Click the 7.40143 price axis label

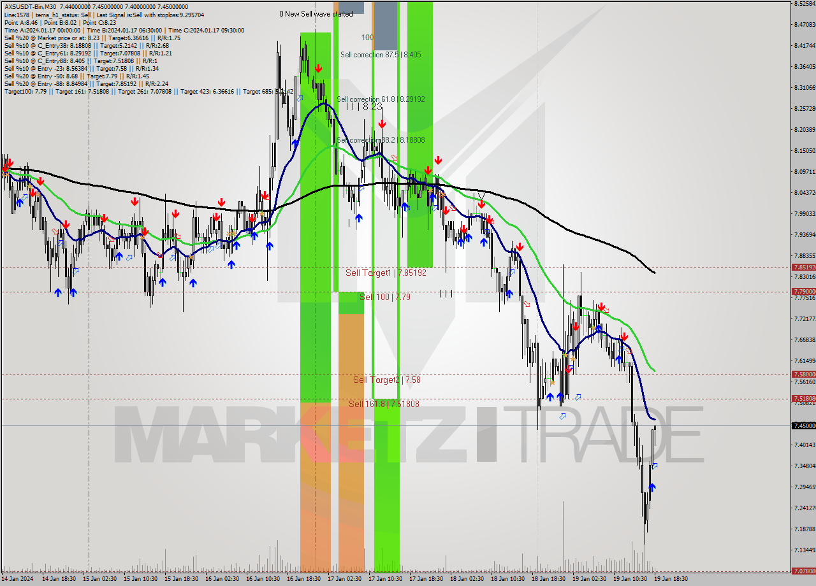click(805, 445)
